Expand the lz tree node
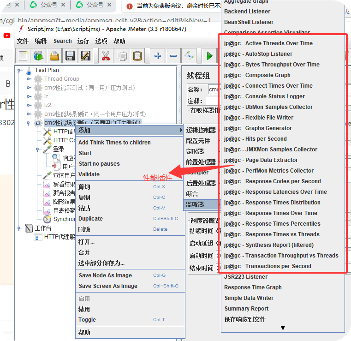The image size is (351, 341). point(28,96)
